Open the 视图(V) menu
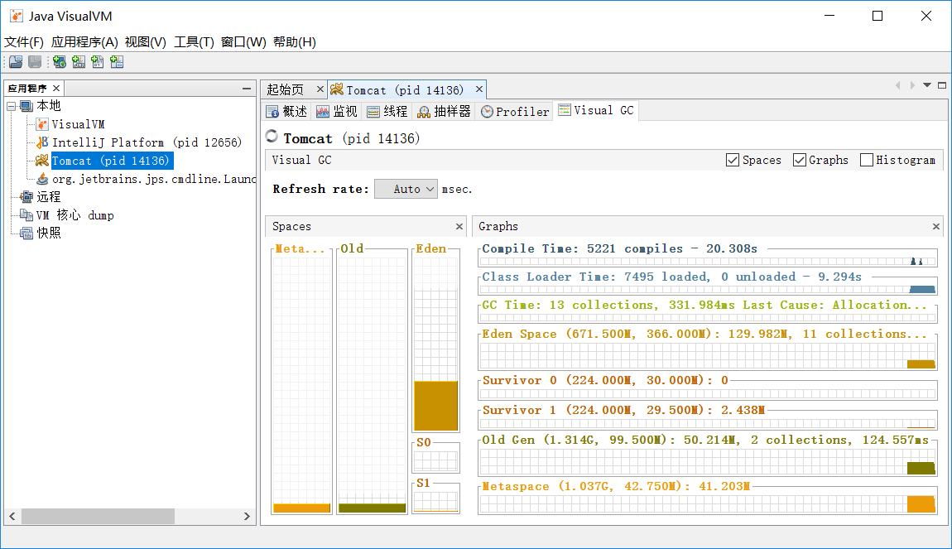 (x=146, y=42)
